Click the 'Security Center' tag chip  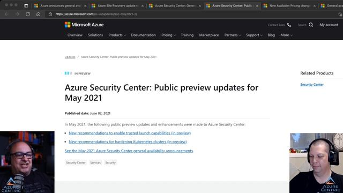[x=76, y=162]
